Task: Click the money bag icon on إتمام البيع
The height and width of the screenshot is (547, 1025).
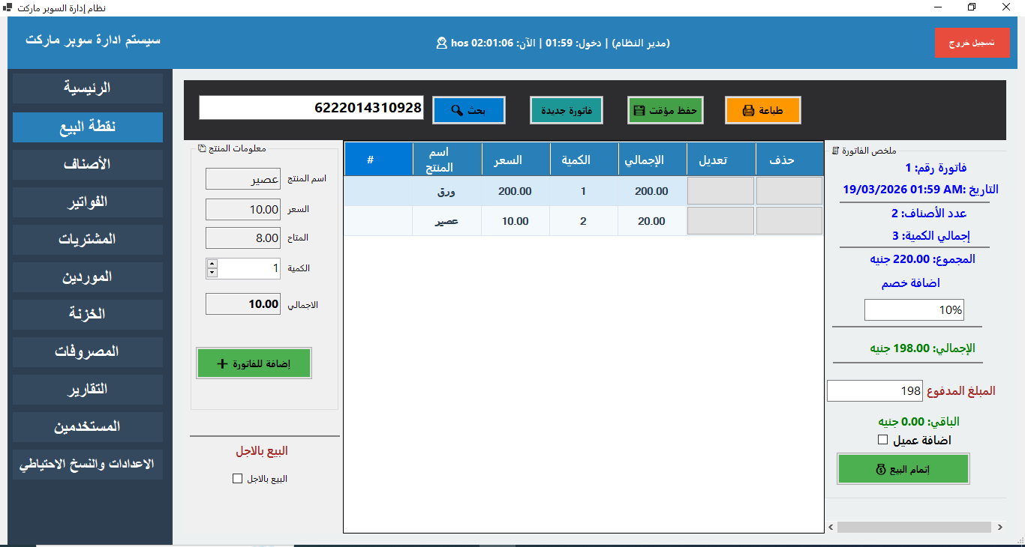Action: tap(881, 469)
